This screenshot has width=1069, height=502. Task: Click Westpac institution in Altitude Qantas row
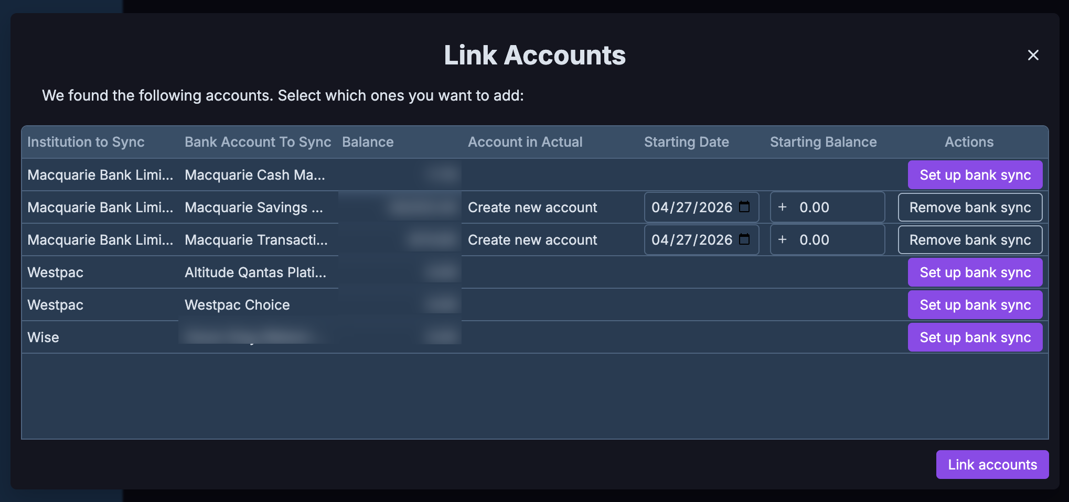point(55,272)
